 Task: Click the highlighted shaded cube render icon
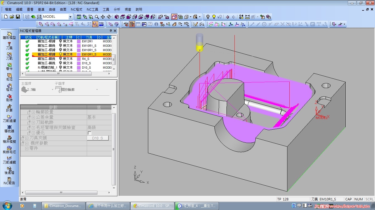[x=174, y=17]
